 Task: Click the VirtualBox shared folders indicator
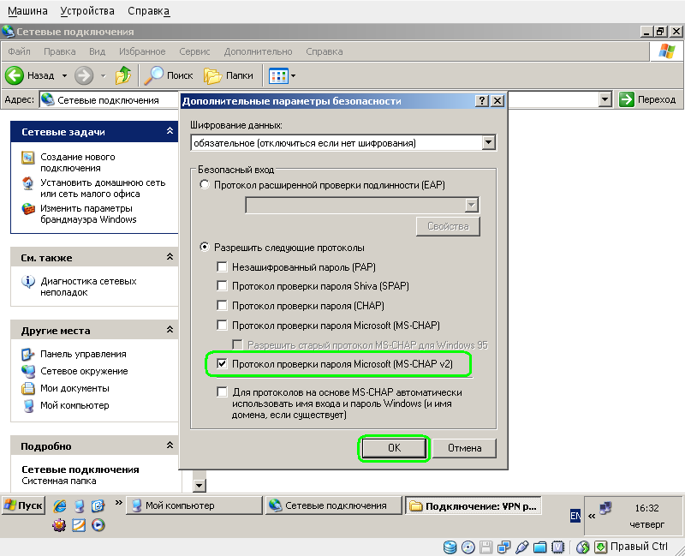(540, 547)
